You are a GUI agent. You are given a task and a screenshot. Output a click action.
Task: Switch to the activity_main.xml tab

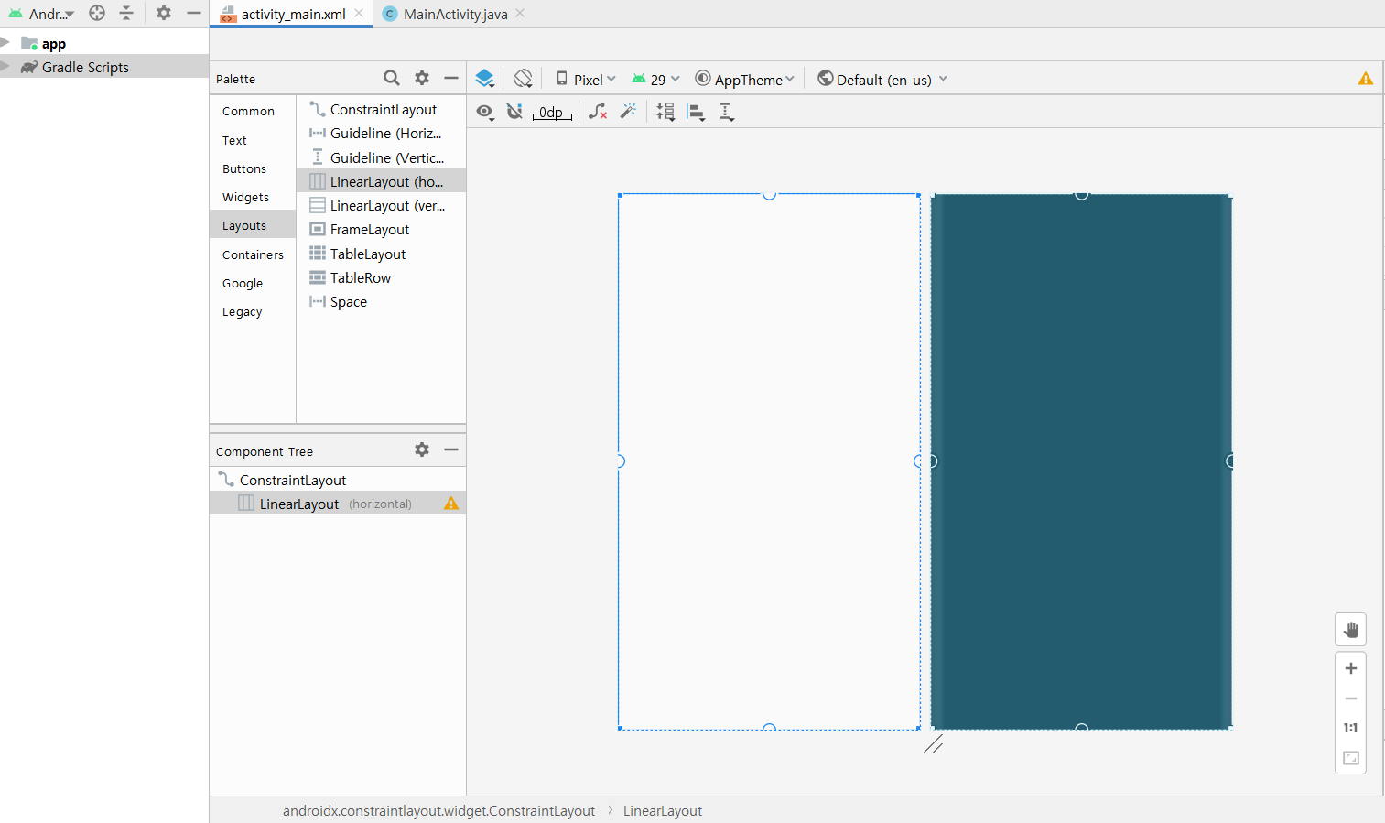coord(292,14)
